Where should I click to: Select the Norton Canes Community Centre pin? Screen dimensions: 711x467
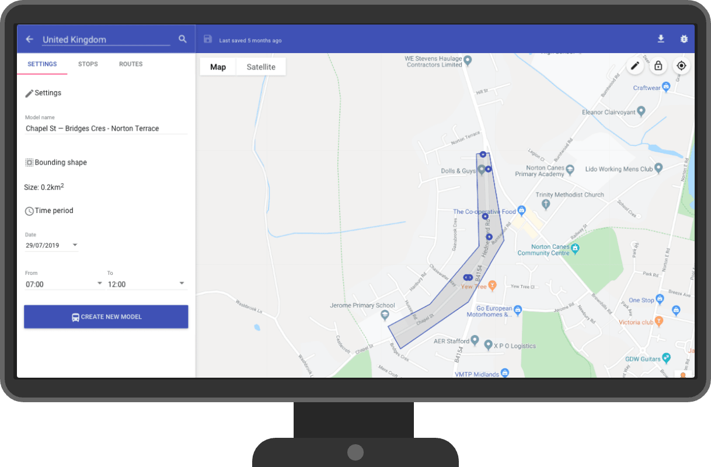coord(575,249)
